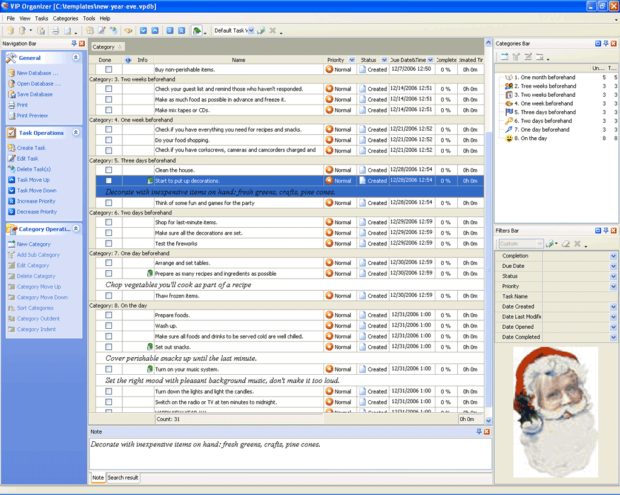
Task: Click the task list vertical scrollbar down arrow
Action: coord(489,421)
